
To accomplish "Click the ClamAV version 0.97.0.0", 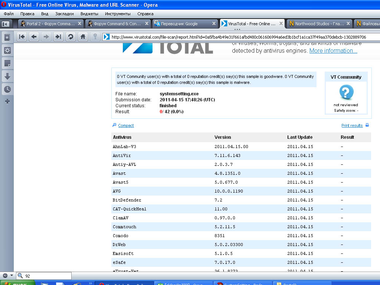I will point(225,218).
